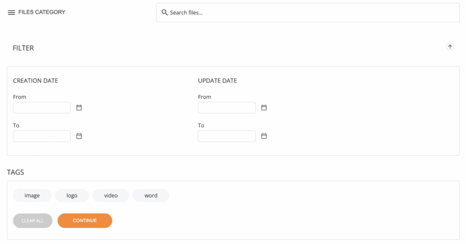Select the video tag chip

tap(111, 196)
